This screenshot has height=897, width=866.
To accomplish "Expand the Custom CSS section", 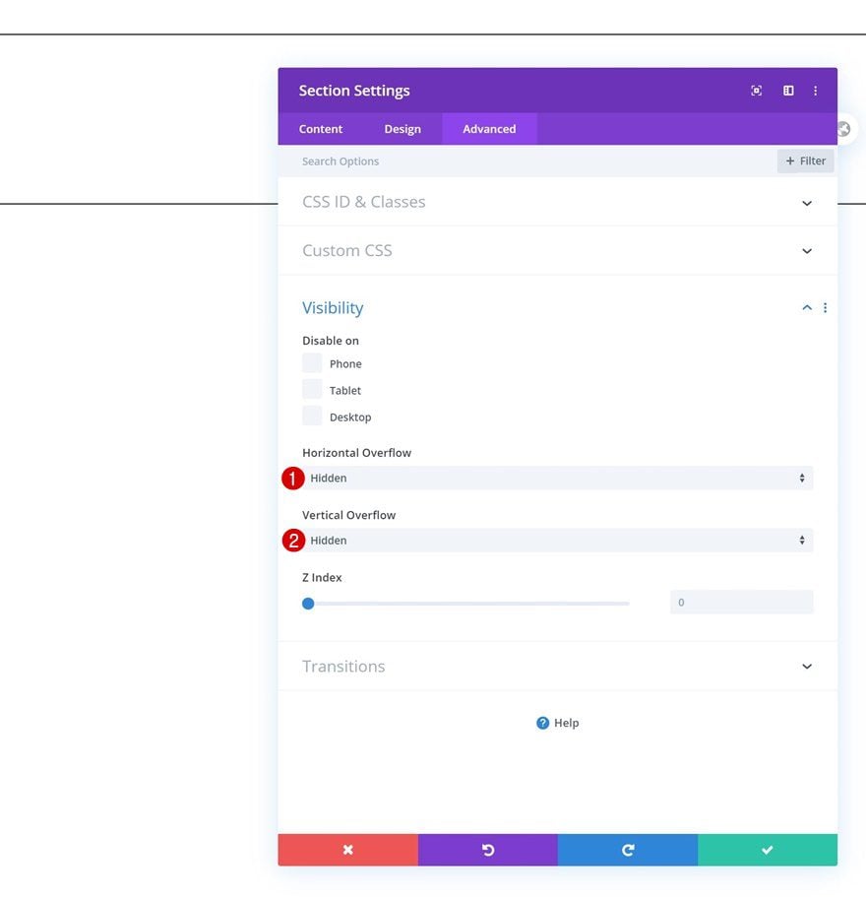I will click(558, 250).
